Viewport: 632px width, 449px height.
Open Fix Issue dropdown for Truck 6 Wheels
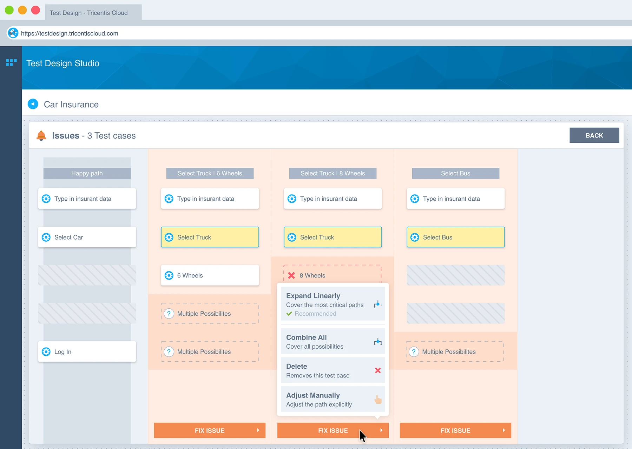[x=210, y=430]
